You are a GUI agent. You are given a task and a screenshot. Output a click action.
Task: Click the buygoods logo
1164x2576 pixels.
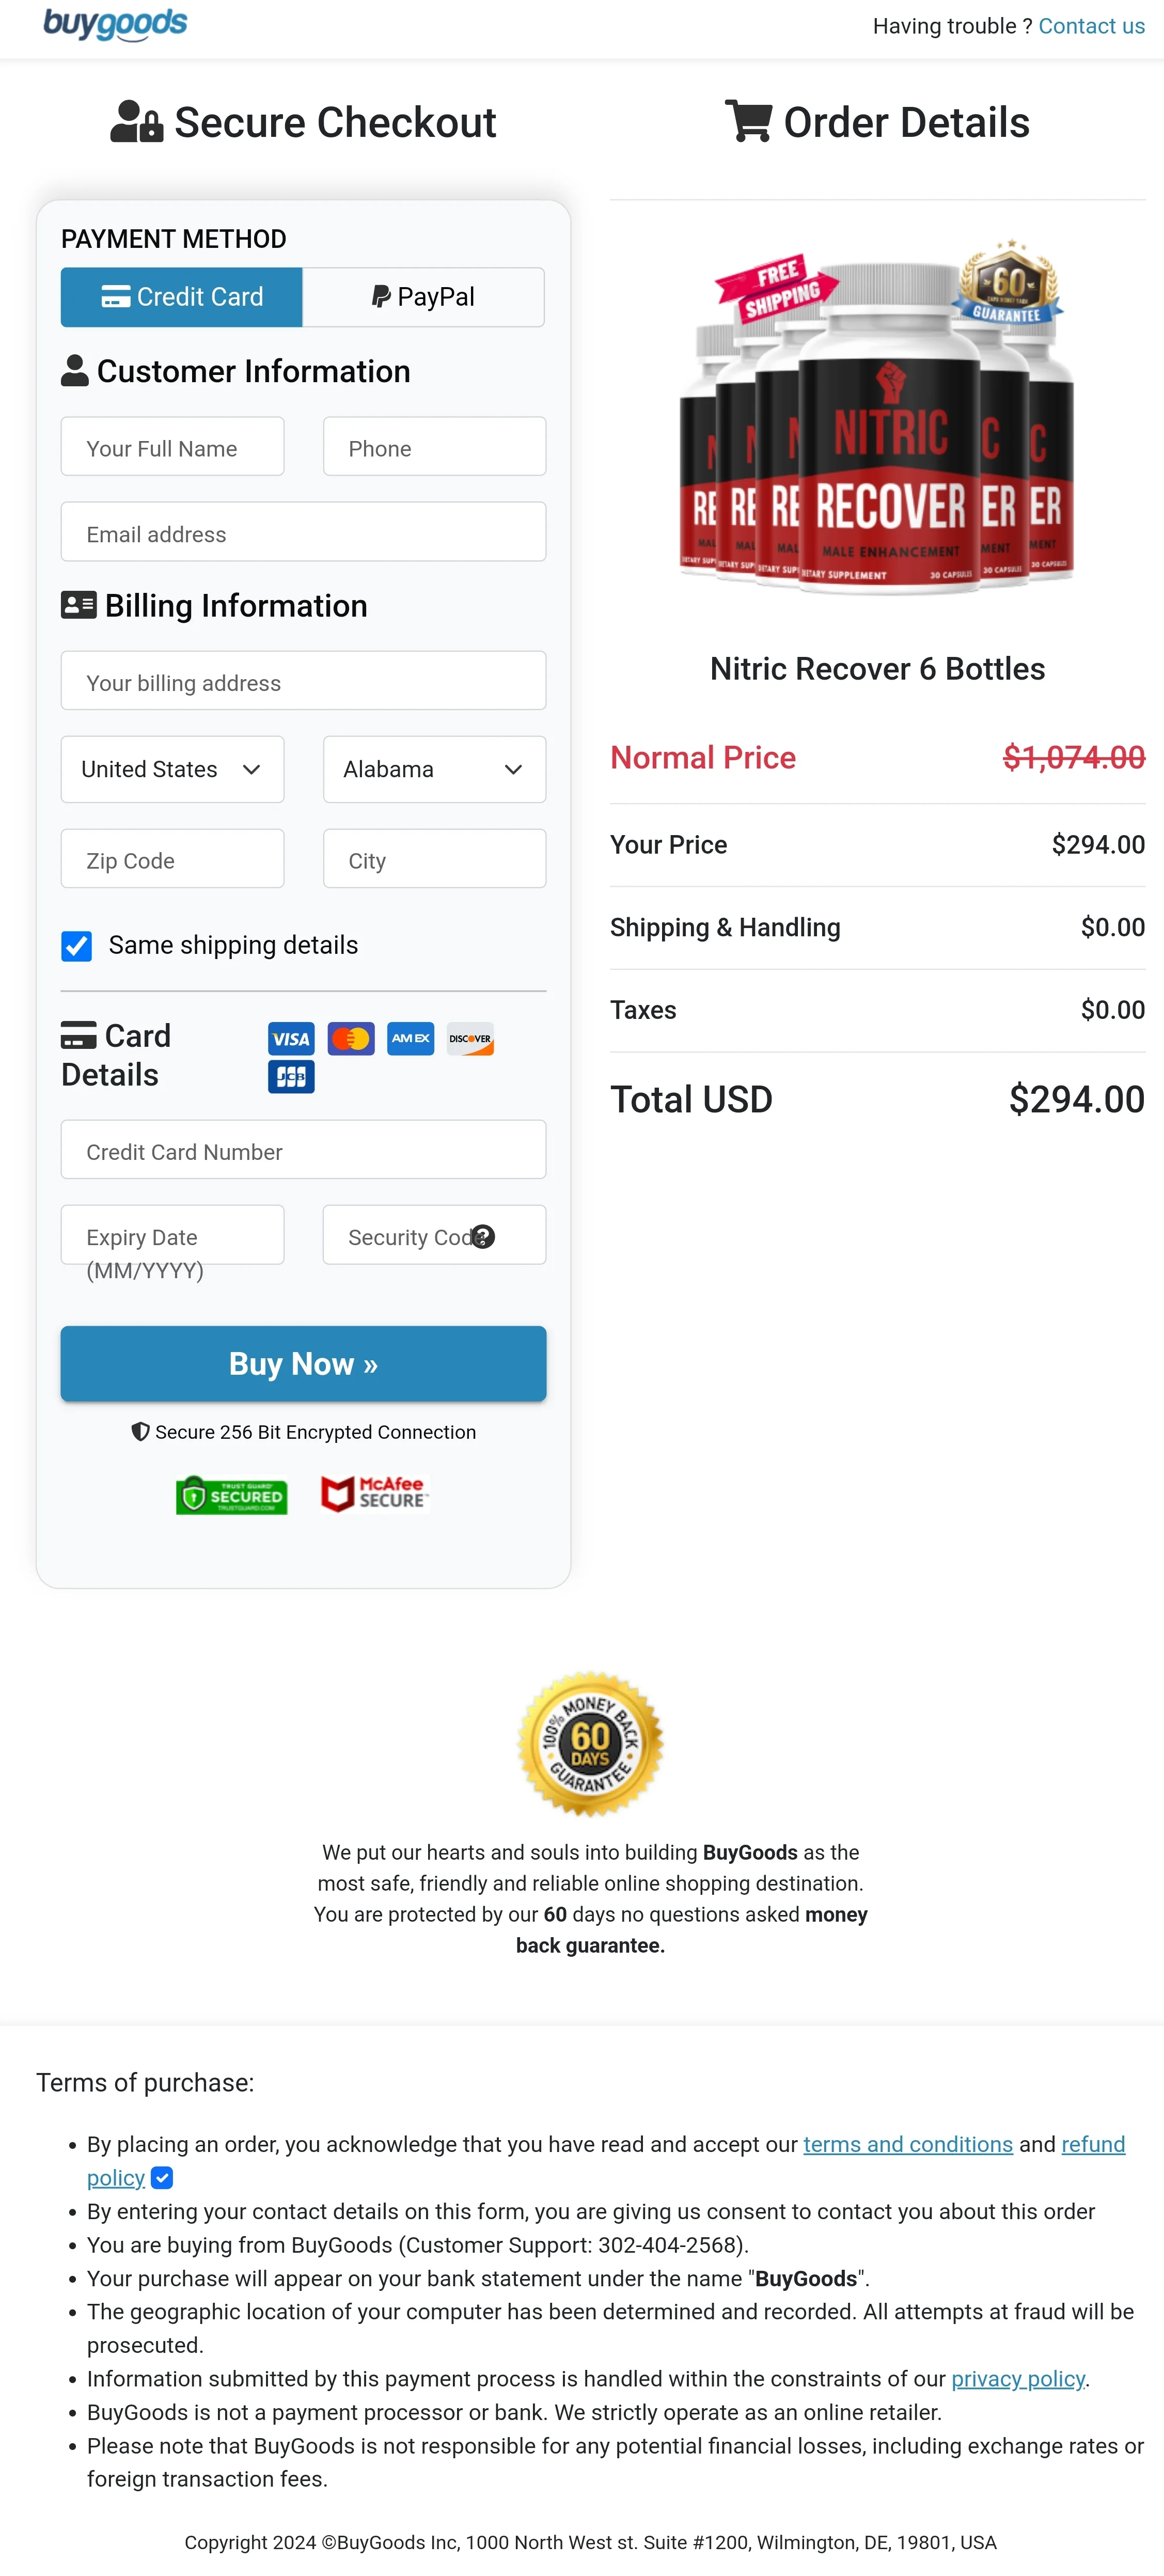(x=115, y=24)
